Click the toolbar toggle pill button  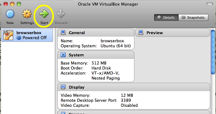(x=210, y=4)
